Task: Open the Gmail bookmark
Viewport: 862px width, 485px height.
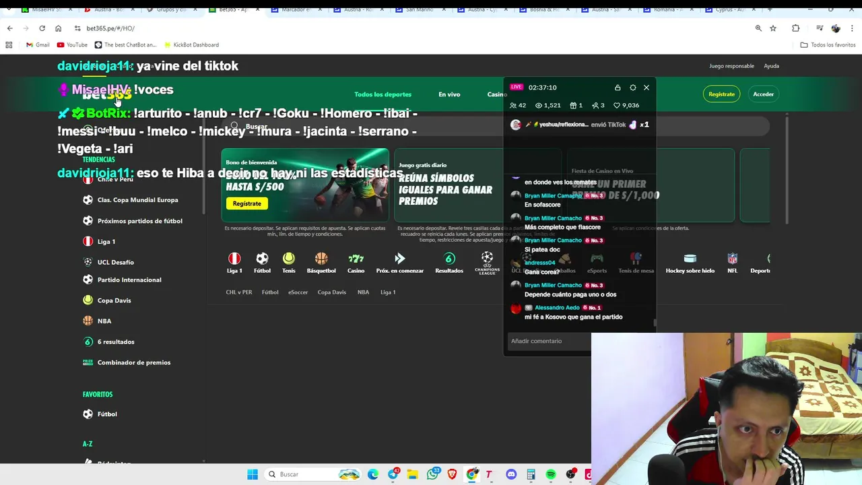Action: (38, 45)
